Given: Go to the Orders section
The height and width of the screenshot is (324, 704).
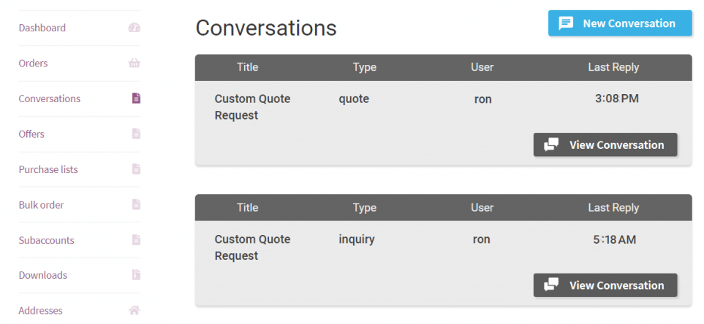Looking at the screenshot, I should click(33, 63).
